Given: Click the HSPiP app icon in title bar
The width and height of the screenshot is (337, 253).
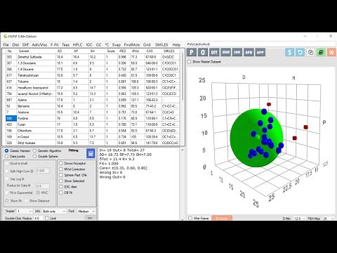Looking at the screenshot, I should (6, 37).
